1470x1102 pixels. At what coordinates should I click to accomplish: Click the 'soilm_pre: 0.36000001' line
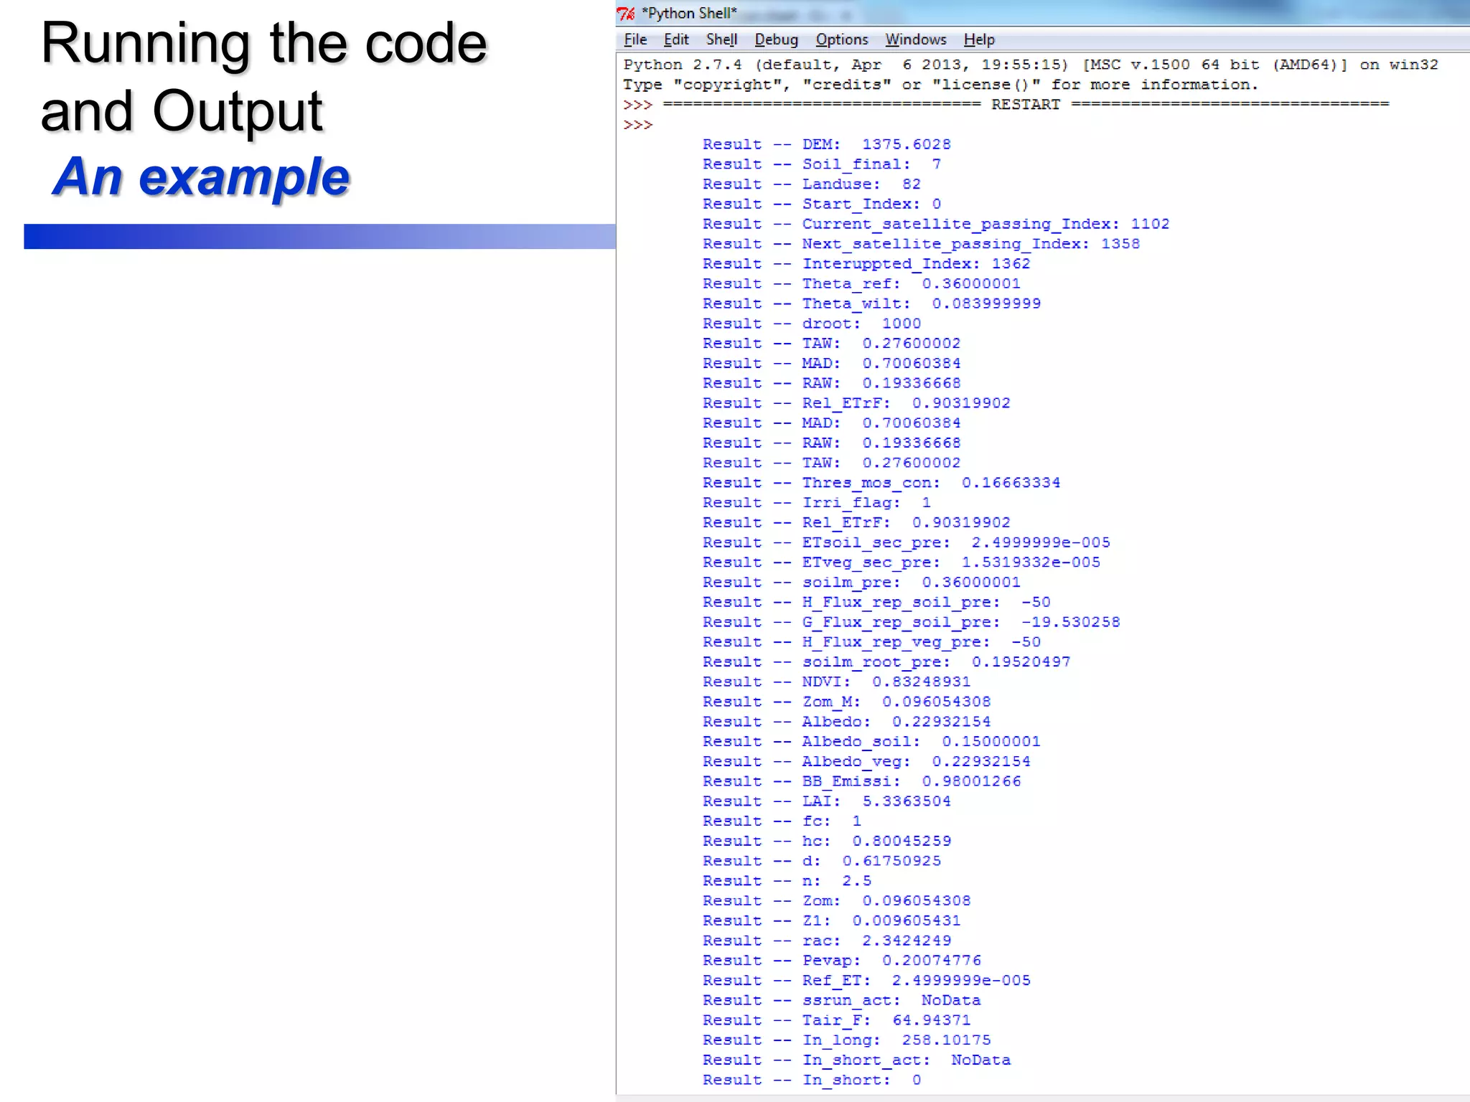pyautogui.click(x=861, y=583)
